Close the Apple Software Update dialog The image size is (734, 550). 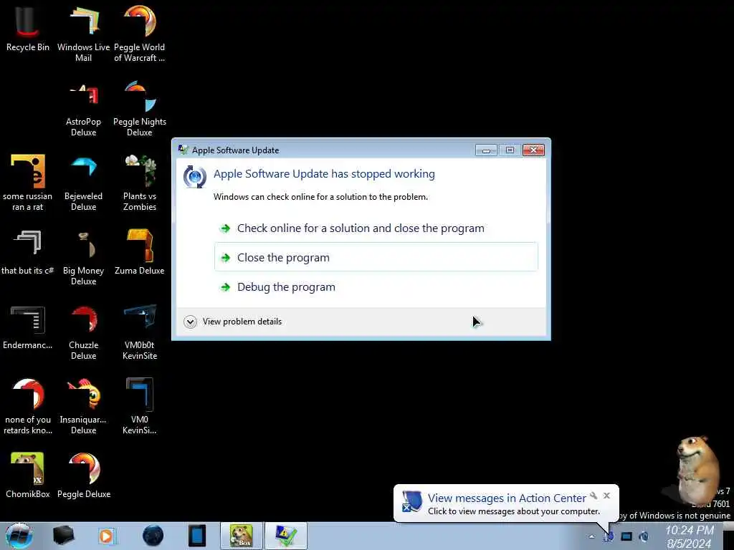[x=533, y=150]
